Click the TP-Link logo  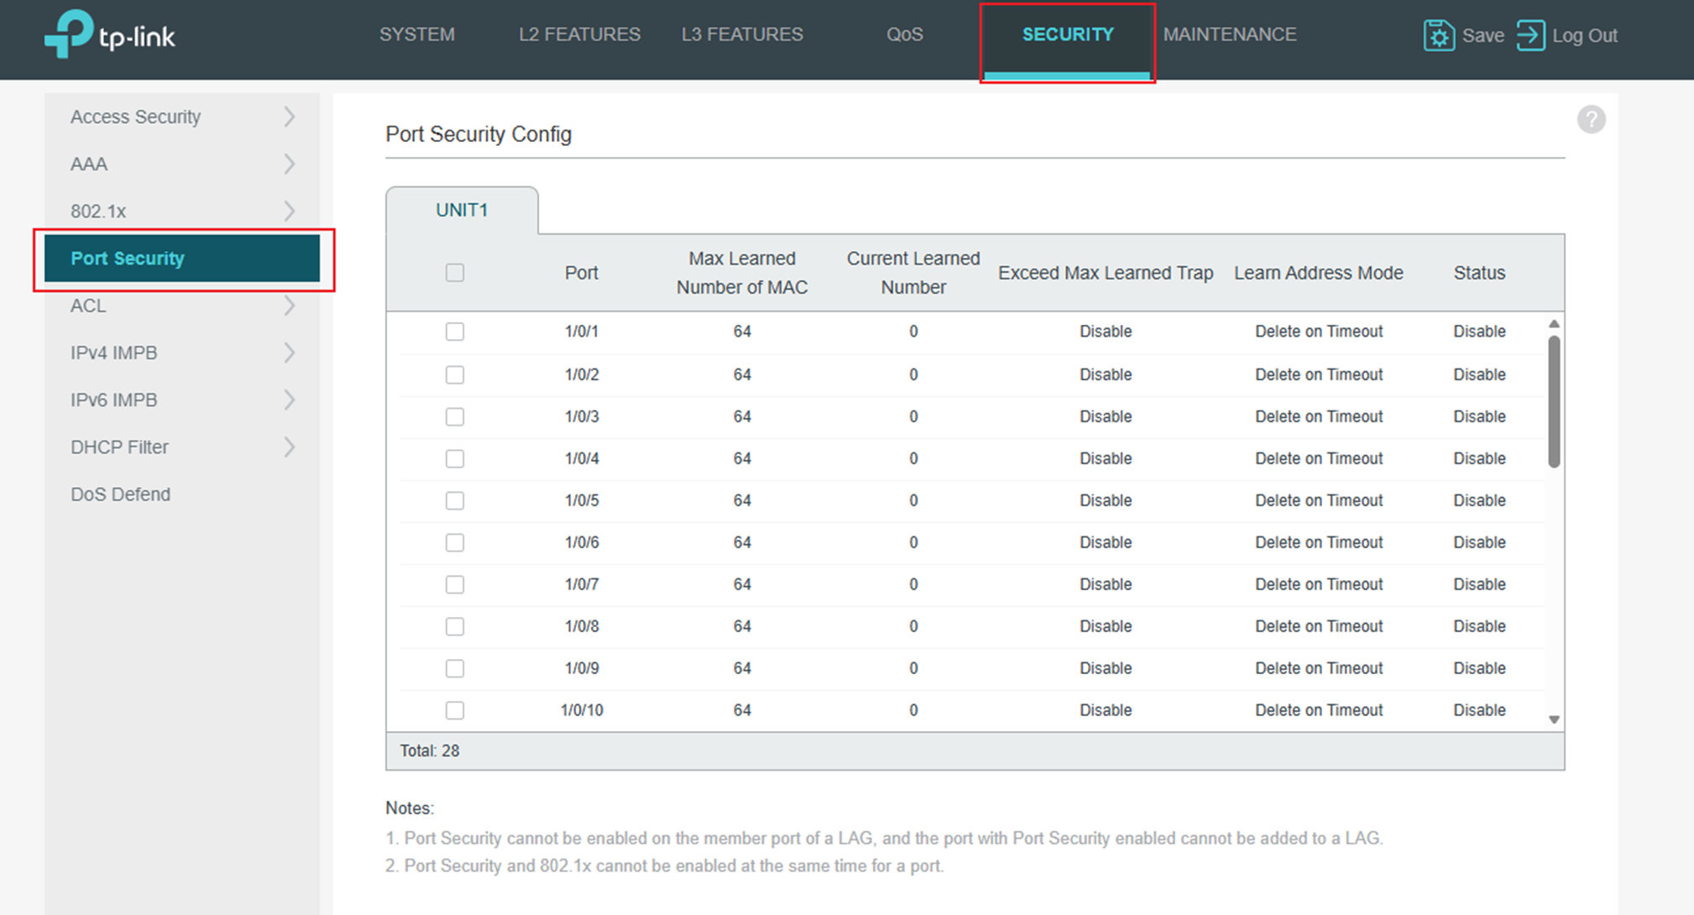point(108,34)
